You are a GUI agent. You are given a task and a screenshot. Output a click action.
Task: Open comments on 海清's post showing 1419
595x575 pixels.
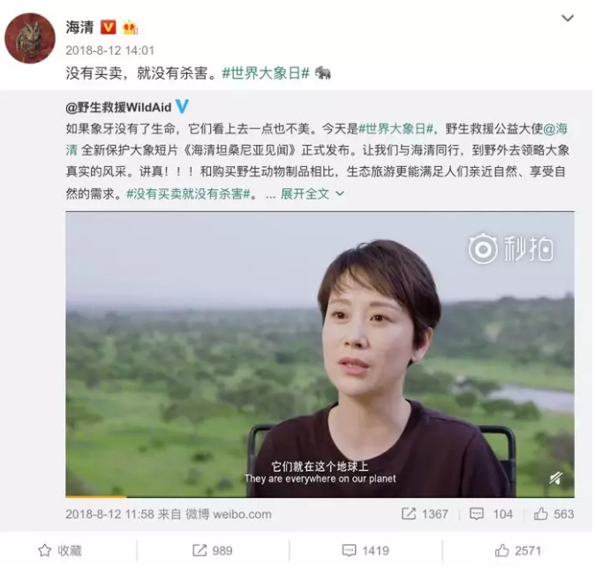tap(365, 550)
